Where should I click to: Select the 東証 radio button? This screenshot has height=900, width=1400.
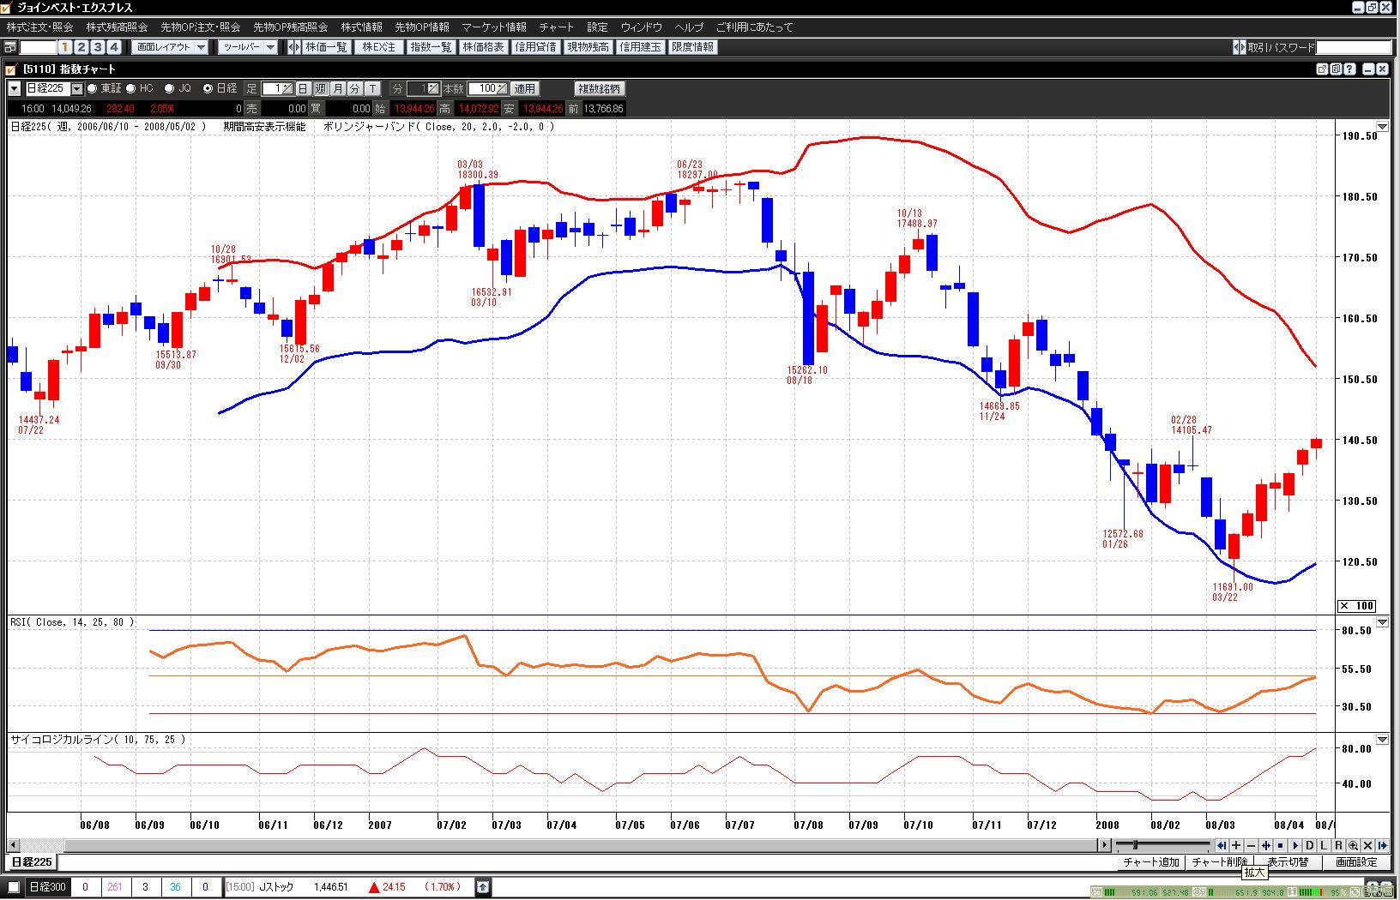(93, 88)
